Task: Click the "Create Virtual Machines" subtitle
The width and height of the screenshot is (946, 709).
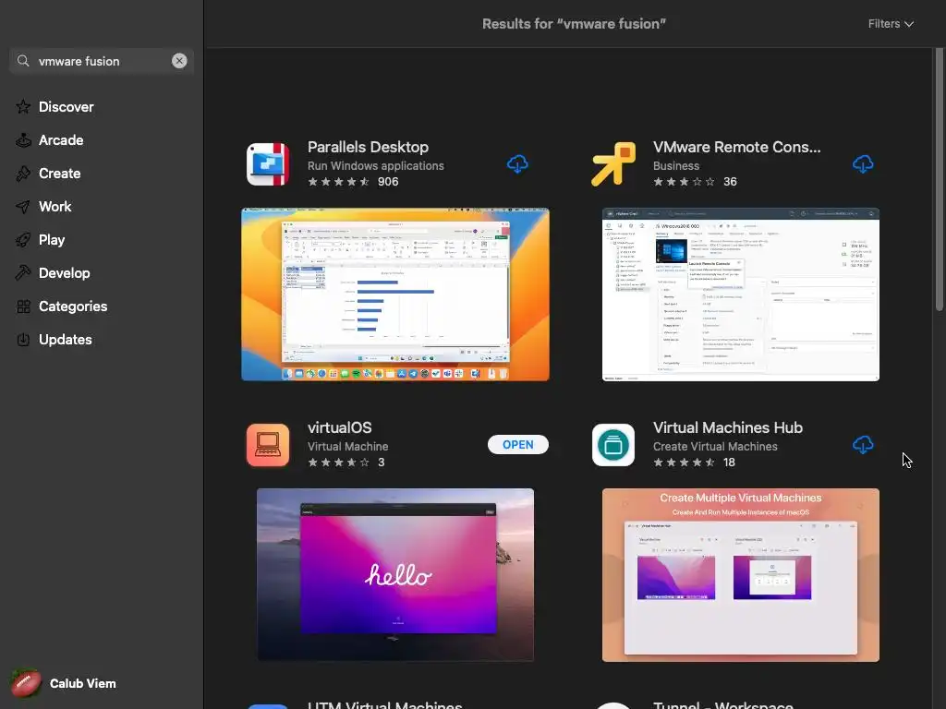Action: coord(715,447)
